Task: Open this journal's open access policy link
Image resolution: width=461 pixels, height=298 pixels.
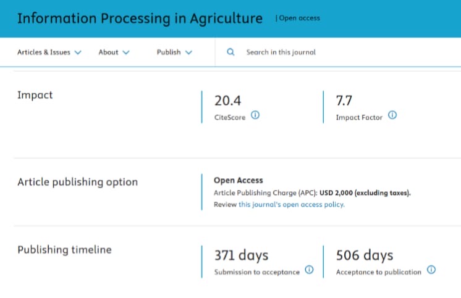Action: coord(291,204)
